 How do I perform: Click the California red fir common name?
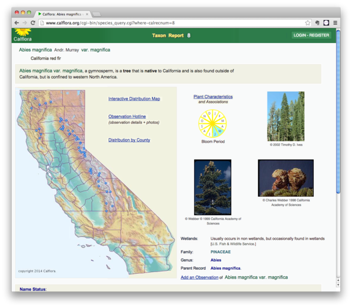46,58
